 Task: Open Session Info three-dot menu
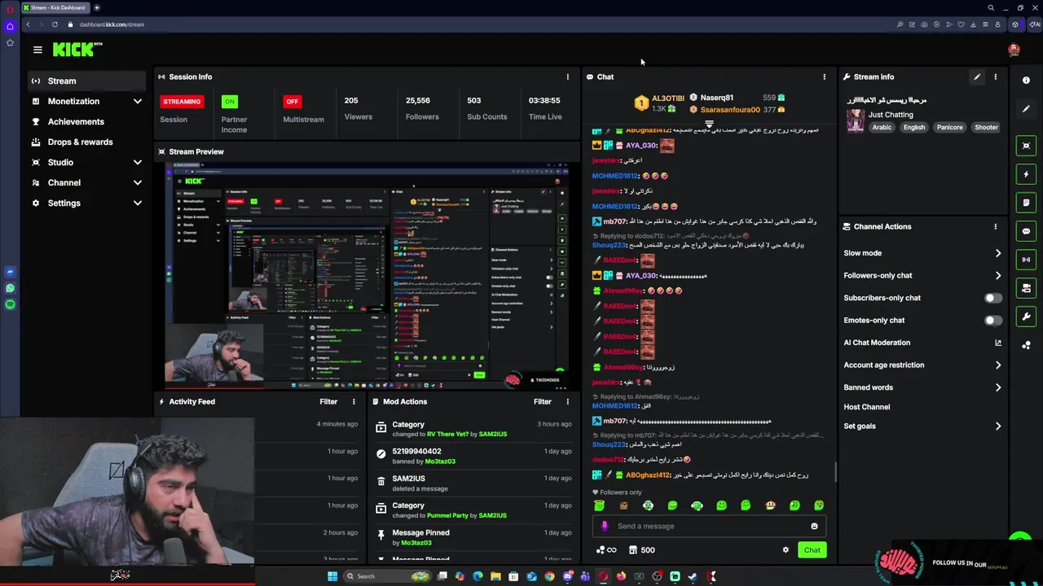pos(568,77)
